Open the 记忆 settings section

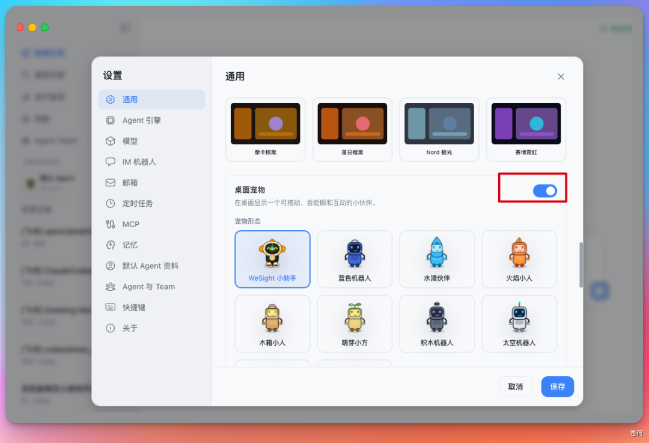(151, 245)
